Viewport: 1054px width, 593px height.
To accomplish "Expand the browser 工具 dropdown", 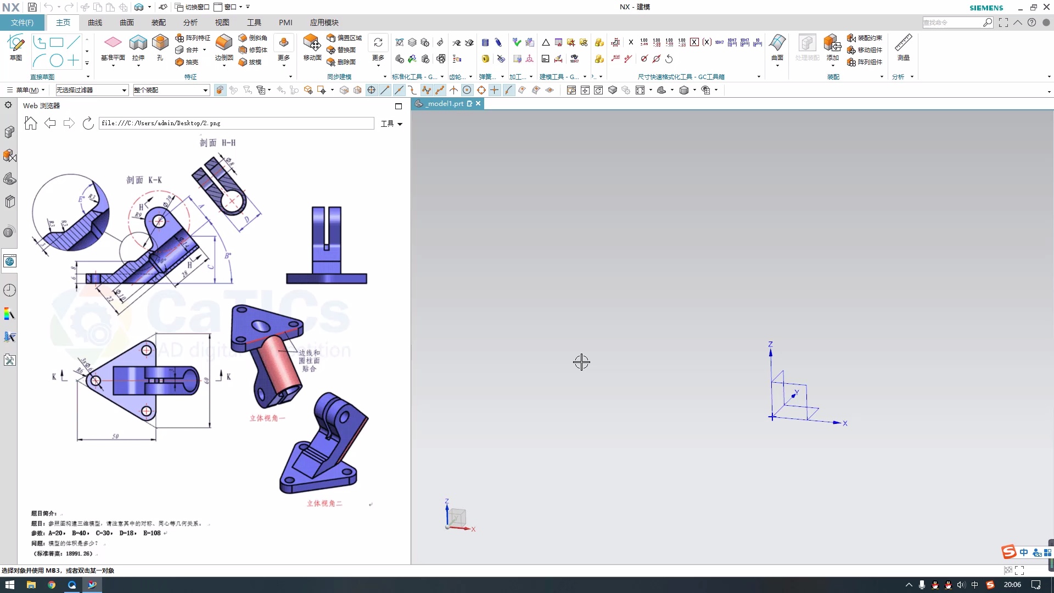I will tap(391, 124).
